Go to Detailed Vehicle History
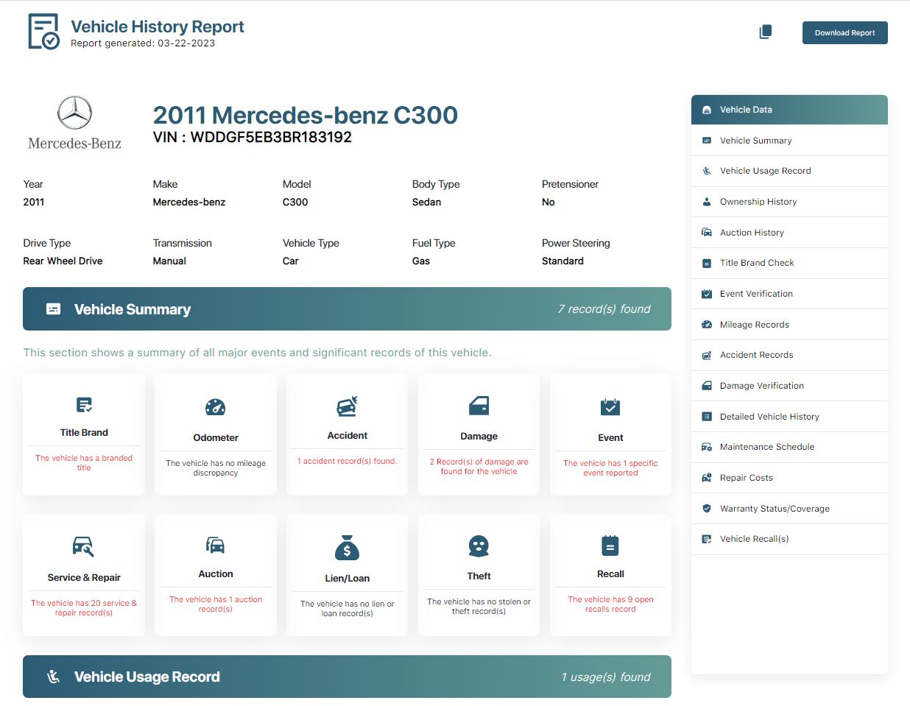This screenshot has width=910, height=706. [x=789, y=417]
